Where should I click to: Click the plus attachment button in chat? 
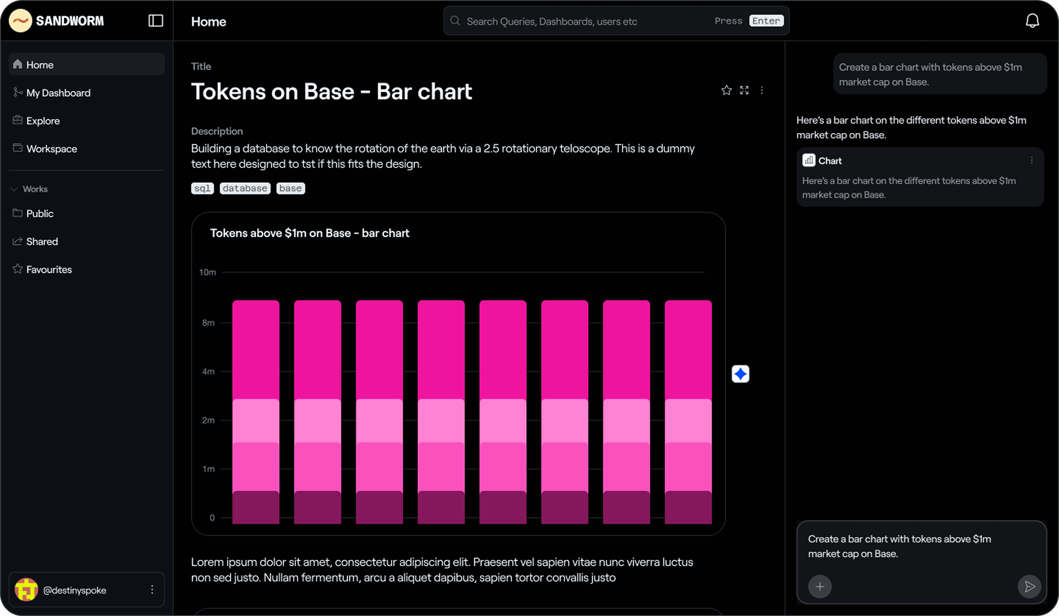coord(819,586)
